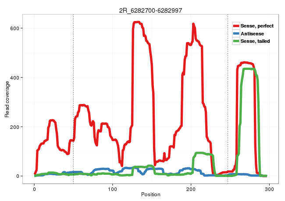
Task: Click the x-axis tick label 300
Action: [269, 188]
